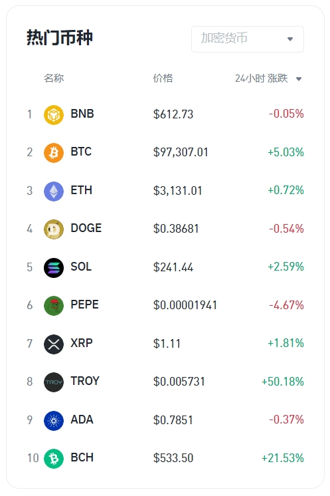Viewport: 330px width, 496px height.
Task: Open the 加密货币 category dropdown
Action: coord(248,39)
